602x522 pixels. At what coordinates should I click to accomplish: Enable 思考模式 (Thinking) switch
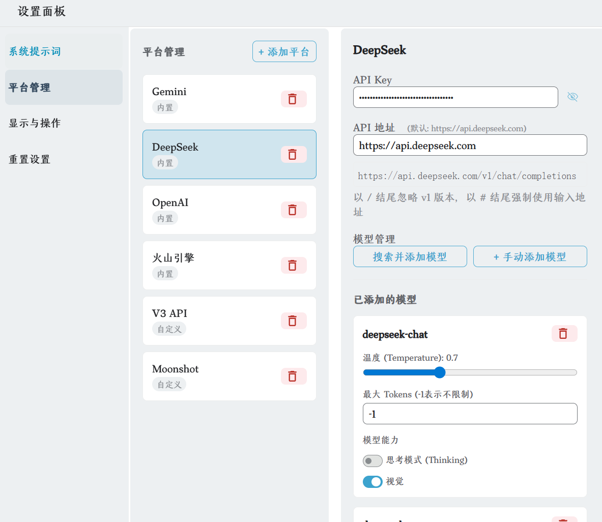[x=372, y=460]
